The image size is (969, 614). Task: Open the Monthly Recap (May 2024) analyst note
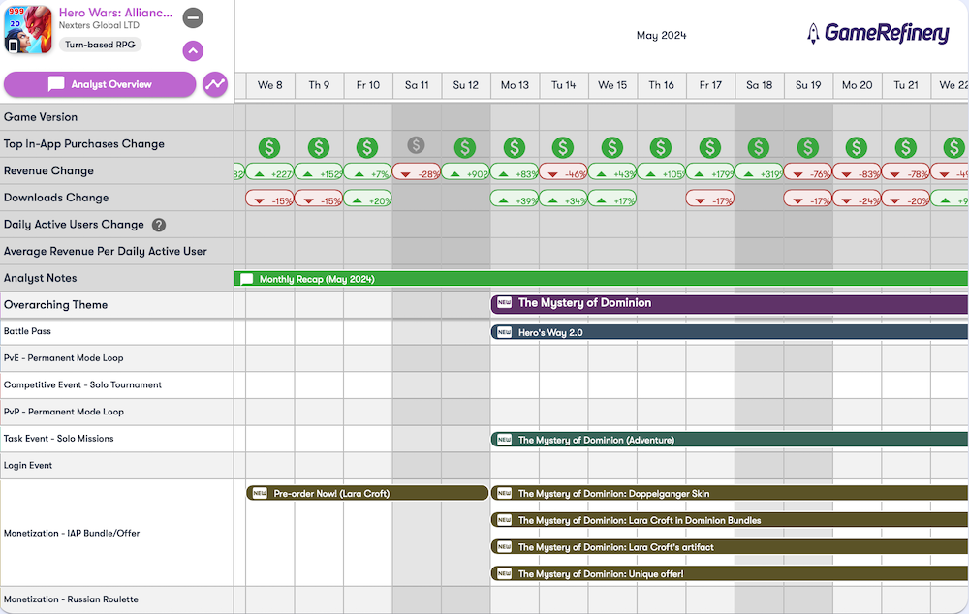point(602,279)
